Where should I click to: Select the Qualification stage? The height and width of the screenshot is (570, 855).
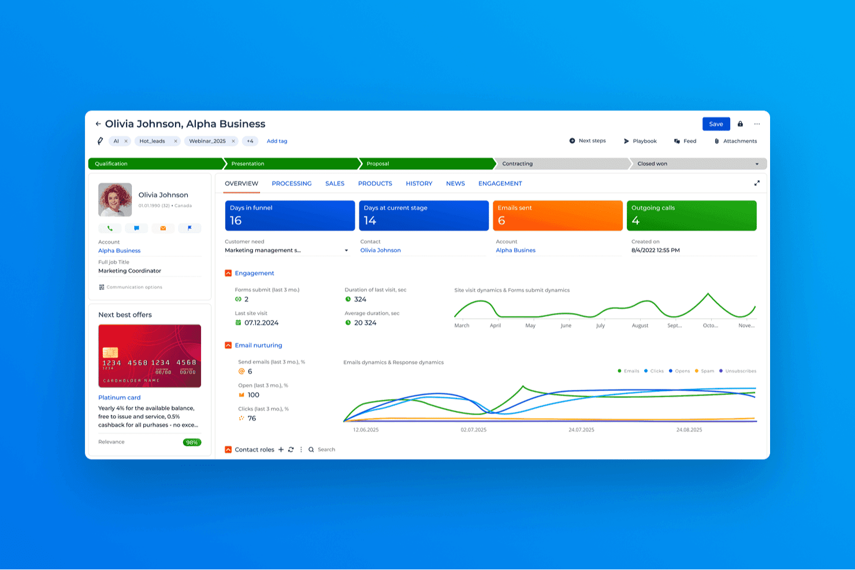156,163
